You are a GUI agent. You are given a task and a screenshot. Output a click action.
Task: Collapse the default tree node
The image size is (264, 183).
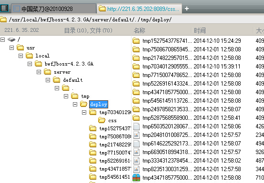coord(48,80)
